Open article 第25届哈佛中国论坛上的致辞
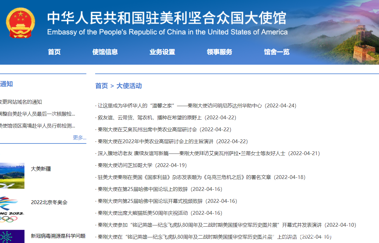This screenshot has height=243, width=379. [x=160, y=189]
